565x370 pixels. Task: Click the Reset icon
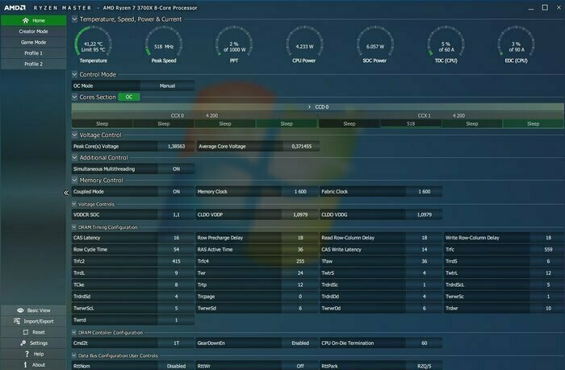tap(25, 332)
